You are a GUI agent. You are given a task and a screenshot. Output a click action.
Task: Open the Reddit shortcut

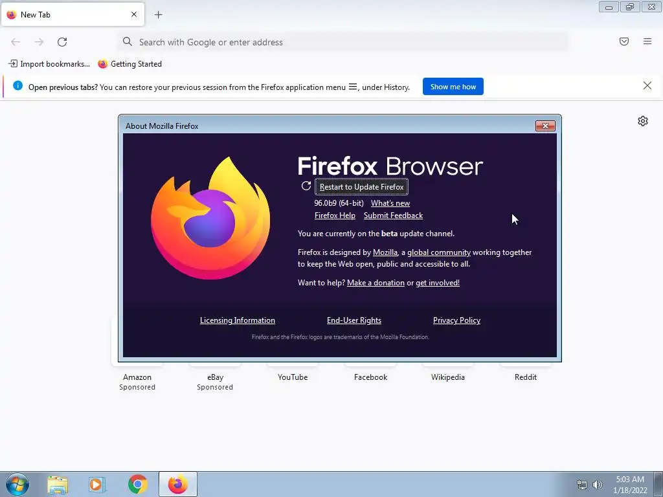526,377
